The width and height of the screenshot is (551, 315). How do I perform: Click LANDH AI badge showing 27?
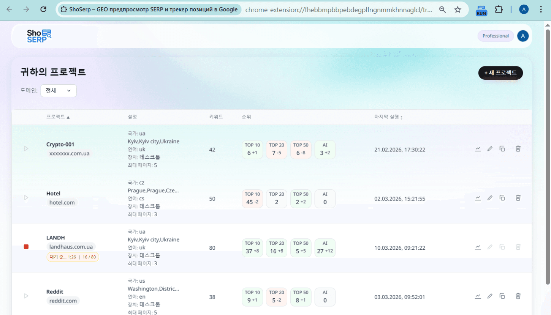325,248
